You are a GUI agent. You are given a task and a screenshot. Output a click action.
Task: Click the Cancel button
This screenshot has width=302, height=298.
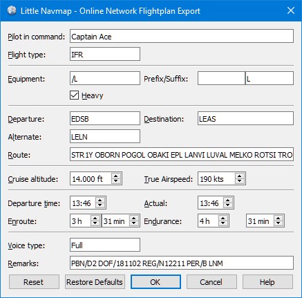211,281
